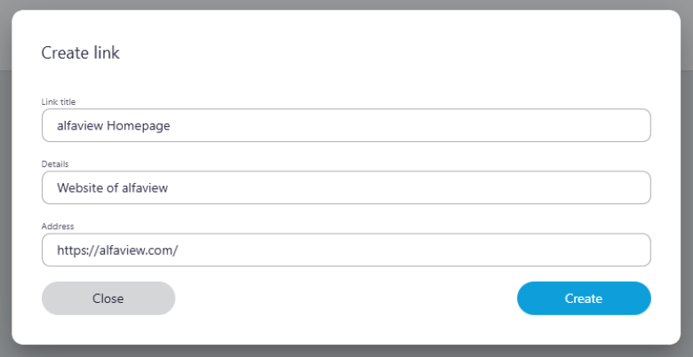Click the 'Create link' dialog heading

tap(81, 53)
